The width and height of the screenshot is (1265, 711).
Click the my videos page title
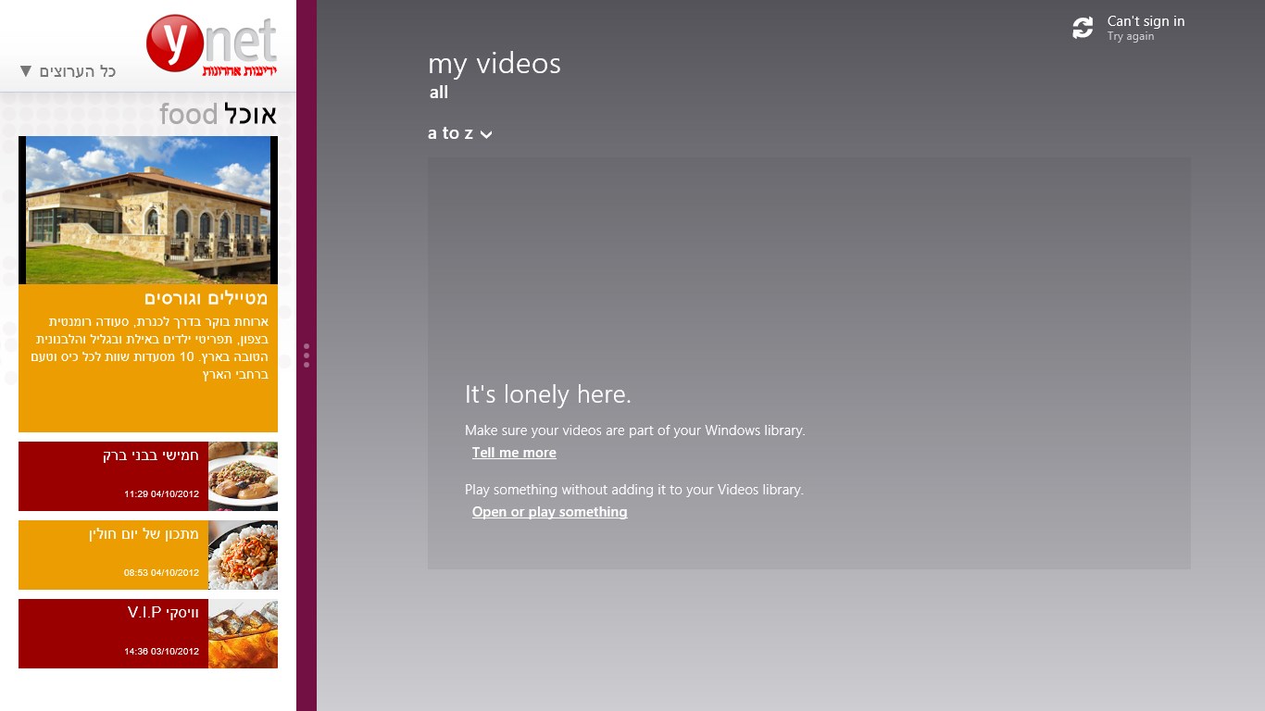[x=494, y=64]
